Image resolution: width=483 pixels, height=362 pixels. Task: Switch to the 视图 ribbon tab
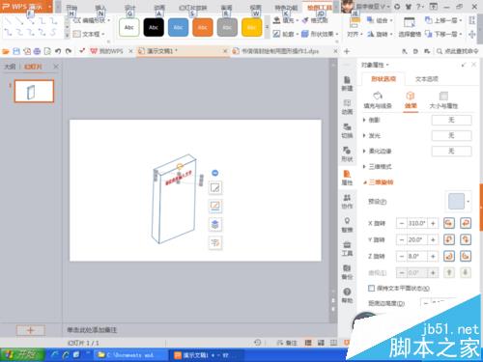256,8
